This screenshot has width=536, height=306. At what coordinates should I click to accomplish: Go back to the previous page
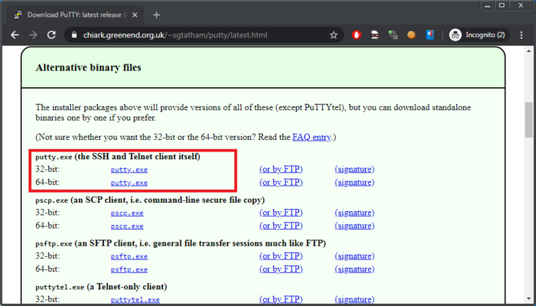tap(15, 35)
